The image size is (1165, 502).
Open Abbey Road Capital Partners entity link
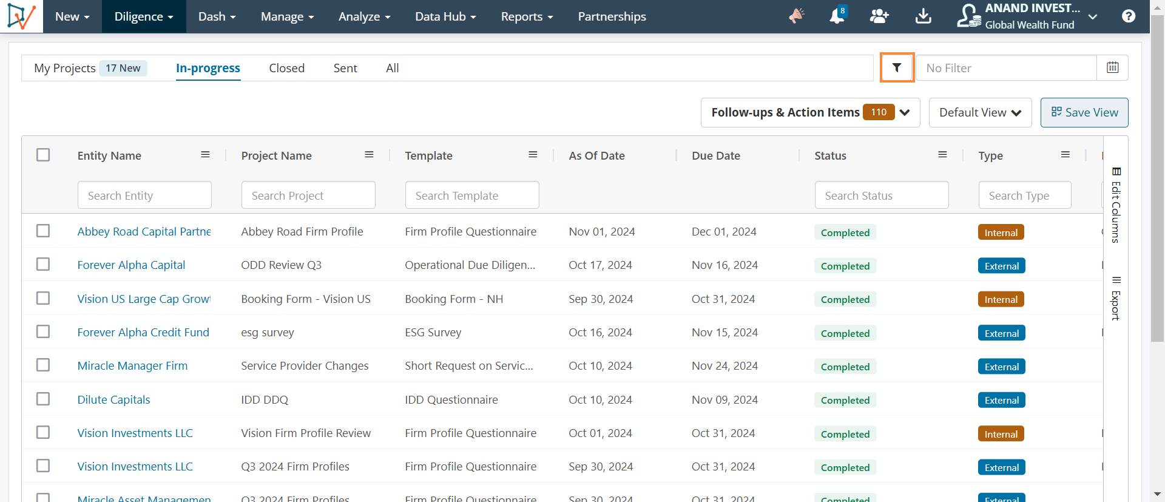tap(144, 231)
